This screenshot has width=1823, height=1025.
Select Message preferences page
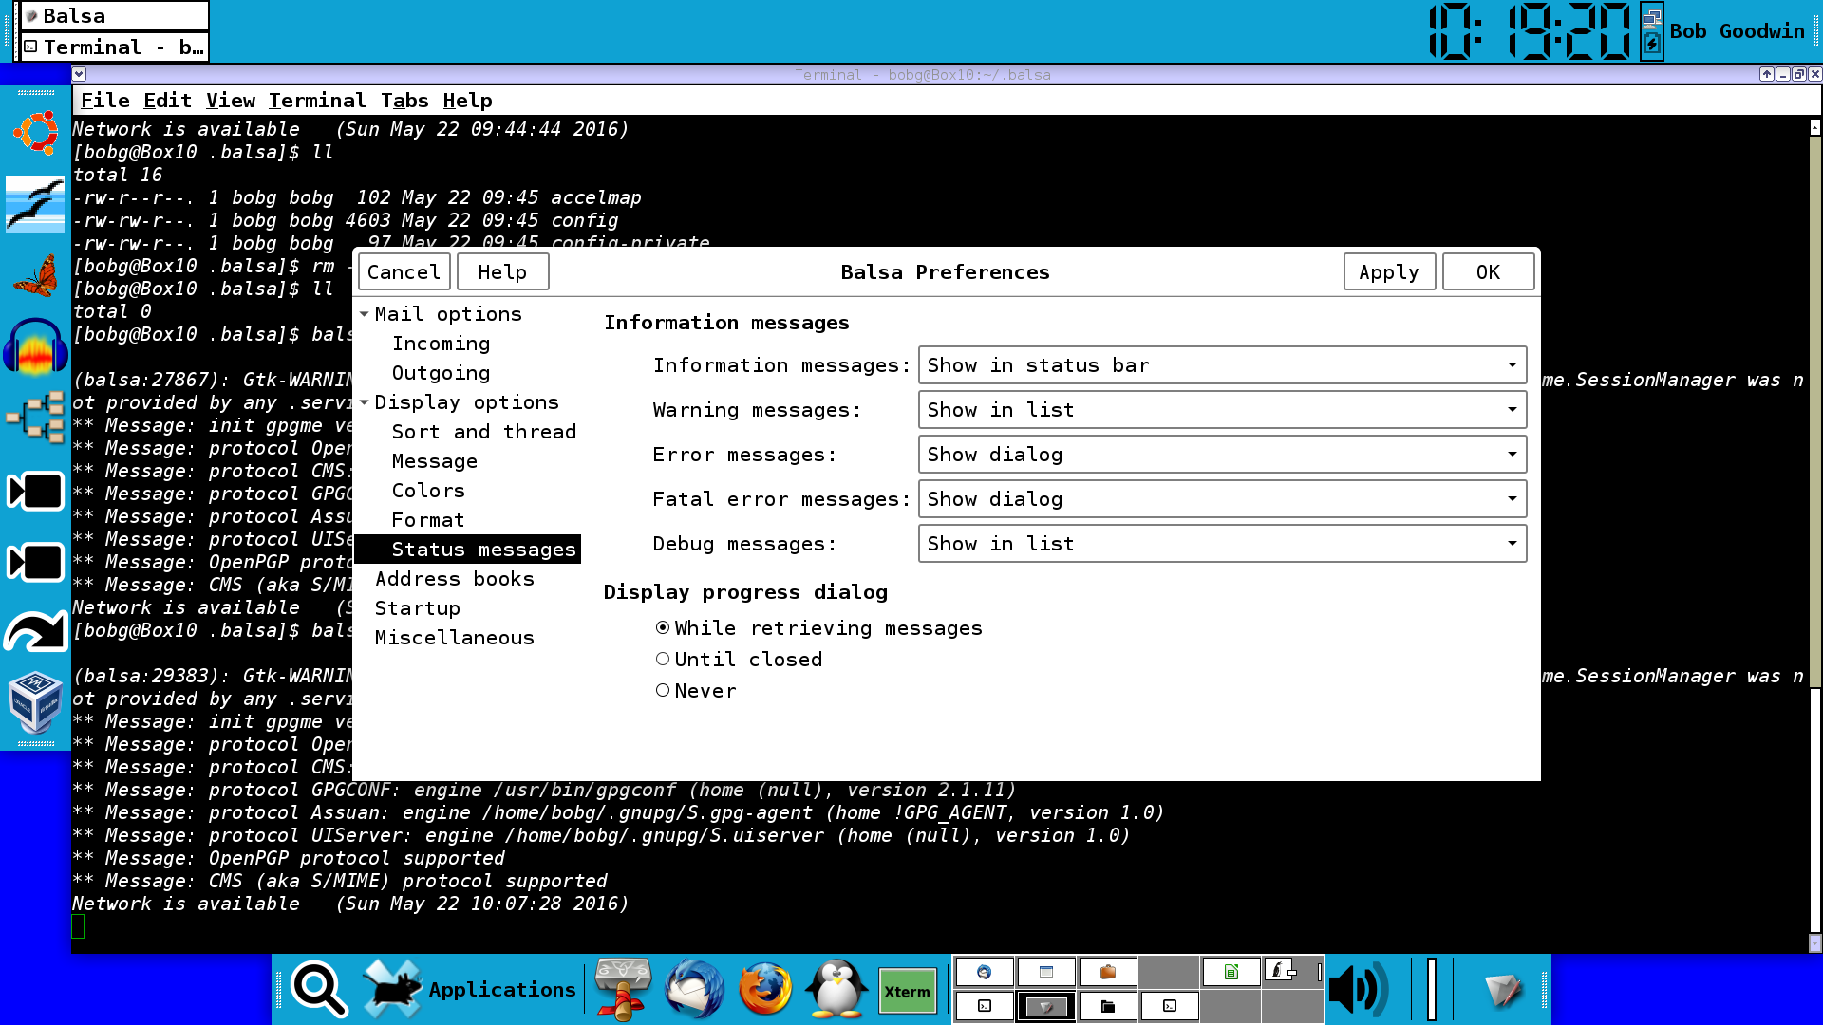(435, 461)
